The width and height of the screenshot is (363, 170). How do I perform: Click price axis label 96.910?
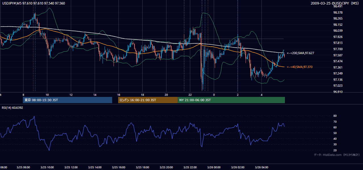(x=338, y=92)
